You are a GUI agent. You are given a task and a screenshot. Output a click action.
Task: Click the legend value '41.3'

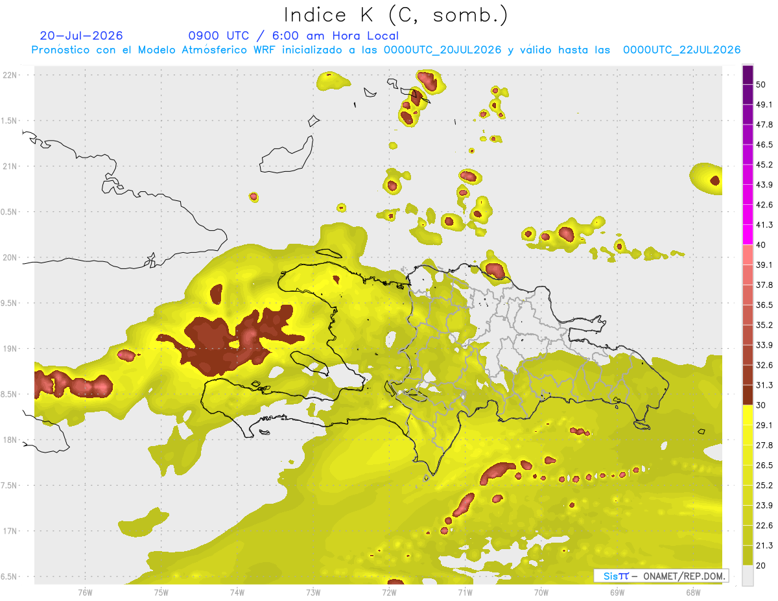[764, 225]
